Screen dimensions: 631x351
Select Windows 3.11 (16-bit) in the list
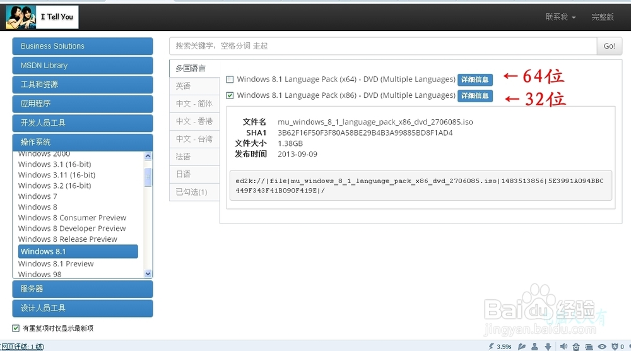[57, 175]
